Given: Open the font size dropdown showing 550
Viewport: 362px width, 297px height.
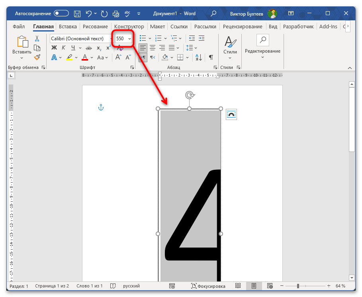Looking at the screenshot, I should point(129,39).
